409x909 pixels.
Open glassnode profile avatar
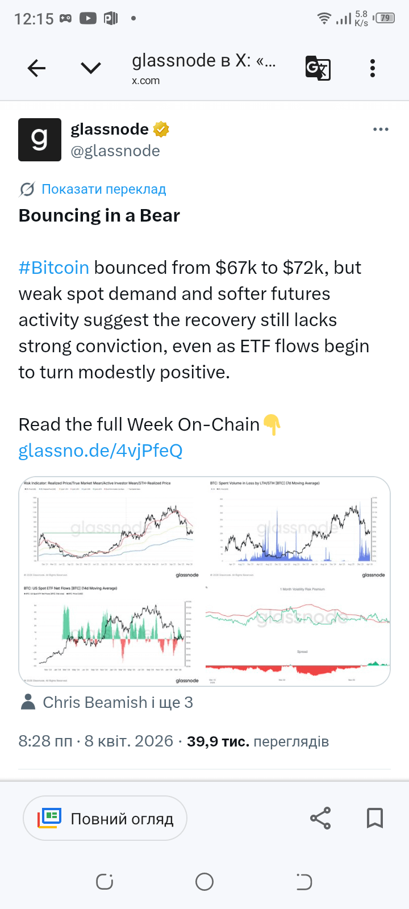[x=40, y=140]
